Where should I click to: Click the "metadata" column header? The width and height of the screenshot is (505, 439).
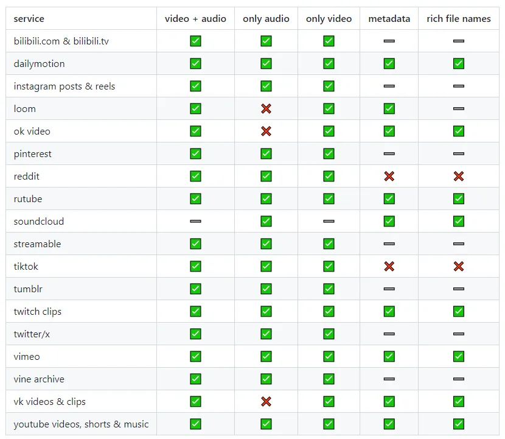pyautogui.click(x=389, y=19)
